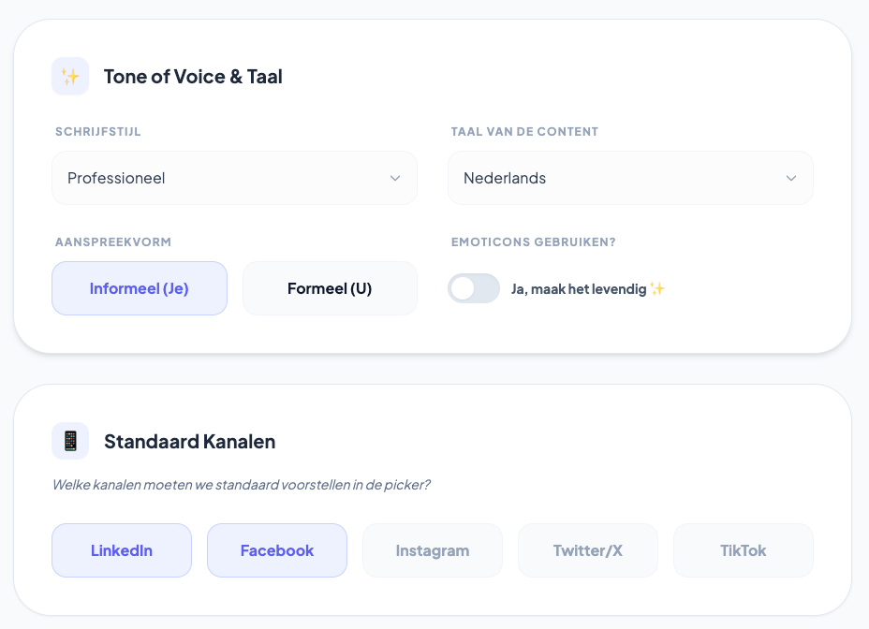Deselect the LinkedIn channel
The width and height of the screenshot is (869, 629).
click(122, 550)
